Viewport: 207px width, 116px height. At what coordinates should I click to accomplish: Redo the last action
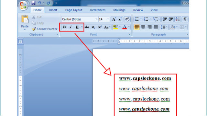[x=48, y=3]
